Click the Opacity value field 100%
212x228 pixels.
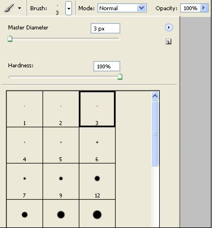click(190, 8)
